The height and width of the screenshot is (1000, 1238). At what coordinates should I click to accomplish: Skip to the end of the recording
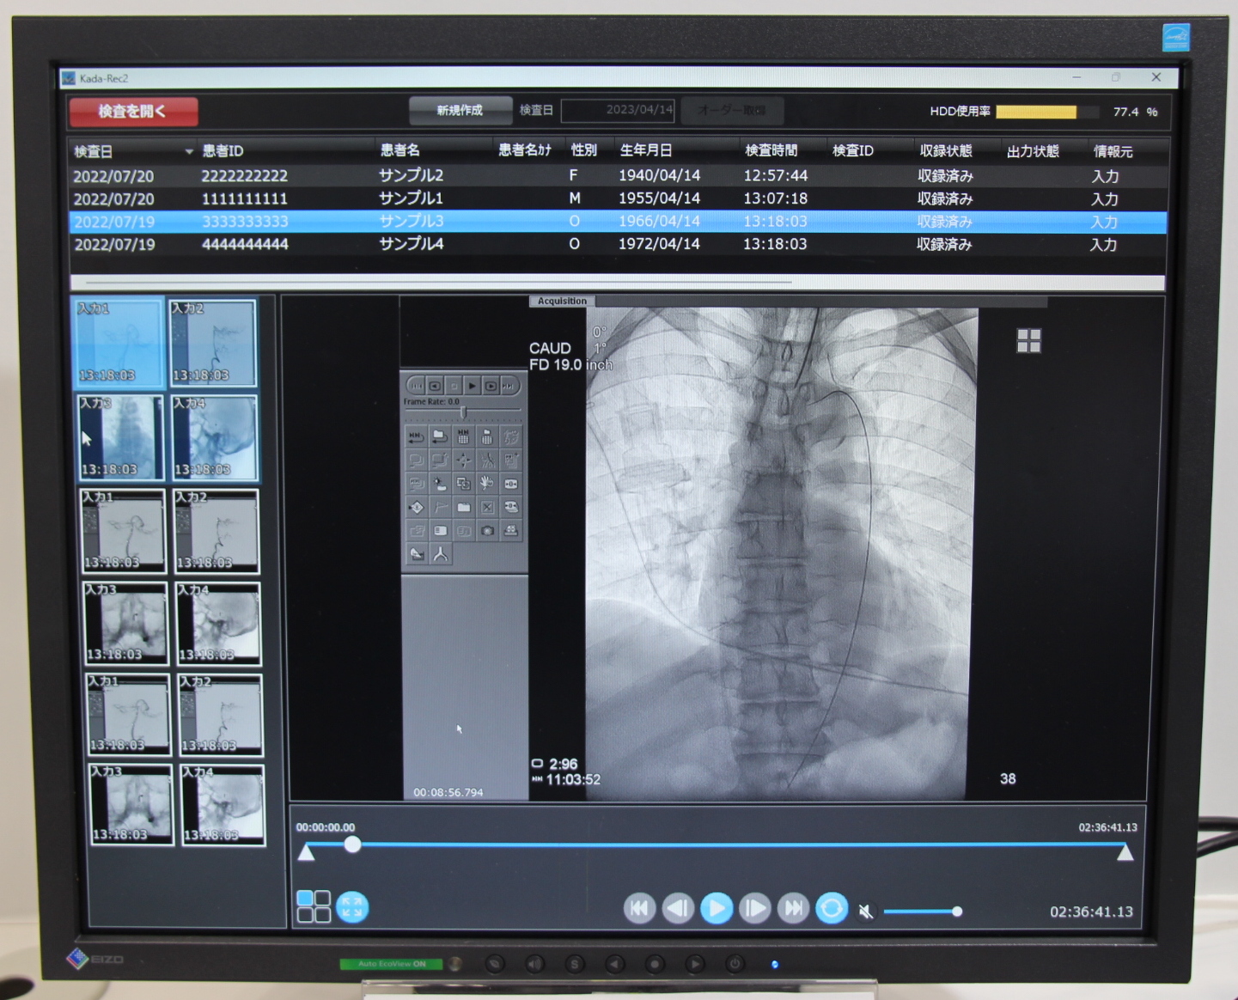[793, 908]
